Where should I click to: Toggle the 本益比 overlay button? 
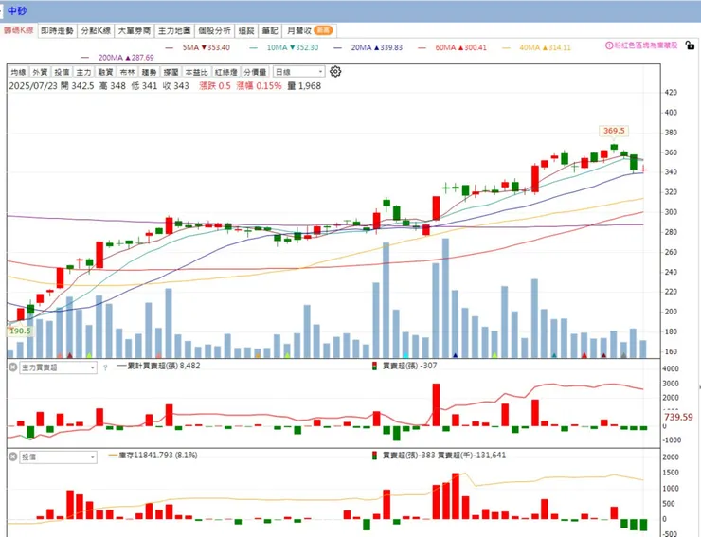(196, 72)
